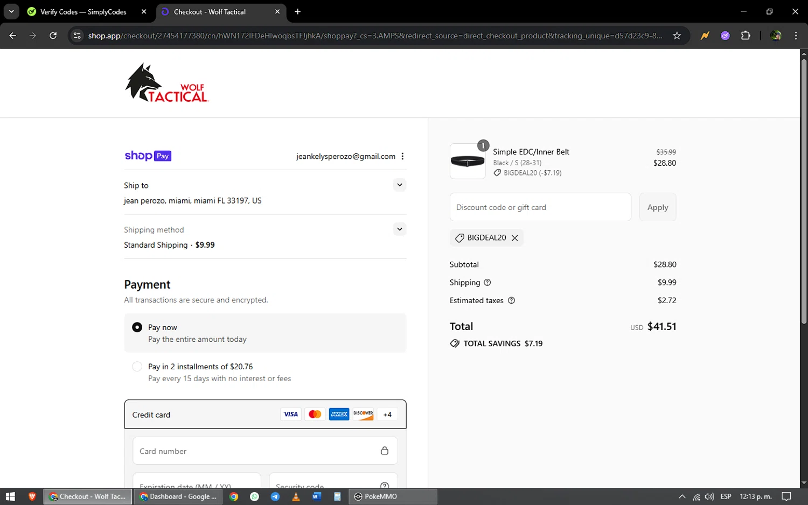Click the address bar URL
808x505 pixels.
point(375,36)
